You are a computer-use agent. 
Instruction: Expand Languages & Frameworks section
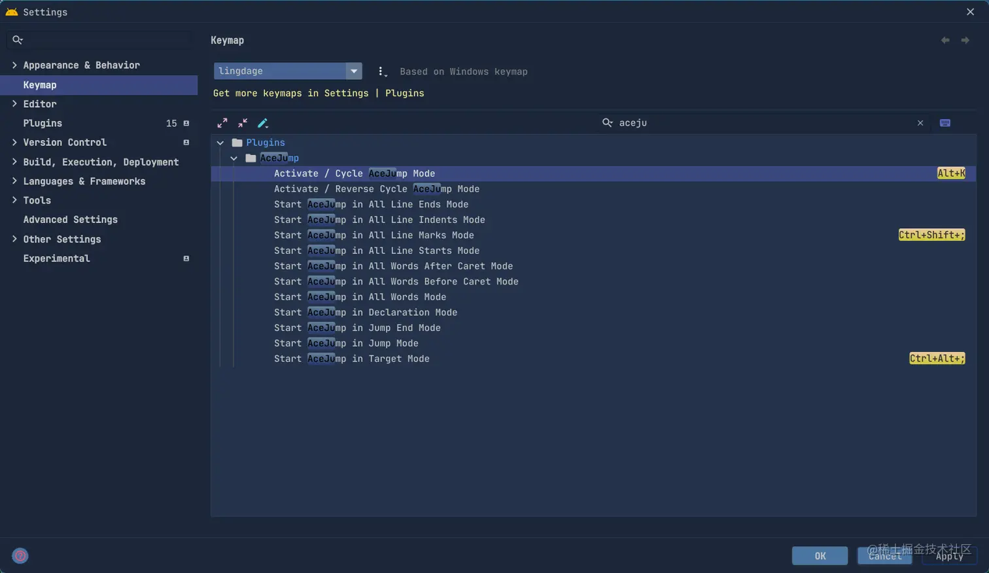pyautogui.click(x=14, y=181)
